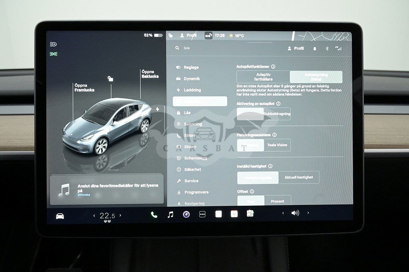This screenshot has width=409, height=272.
Task: Select Adaptiv farthållare autopilot option
Action: (263, 77)
